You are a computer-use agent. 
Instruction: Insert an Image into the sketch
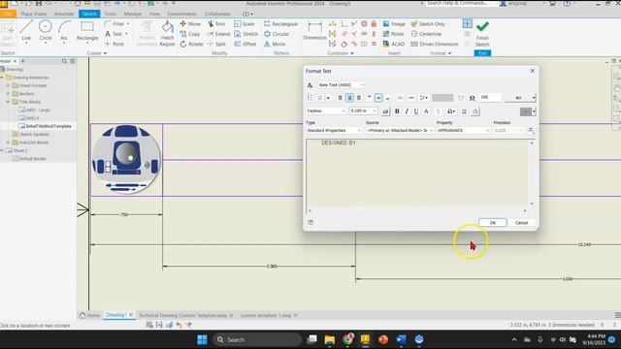(x=394, y=23)
